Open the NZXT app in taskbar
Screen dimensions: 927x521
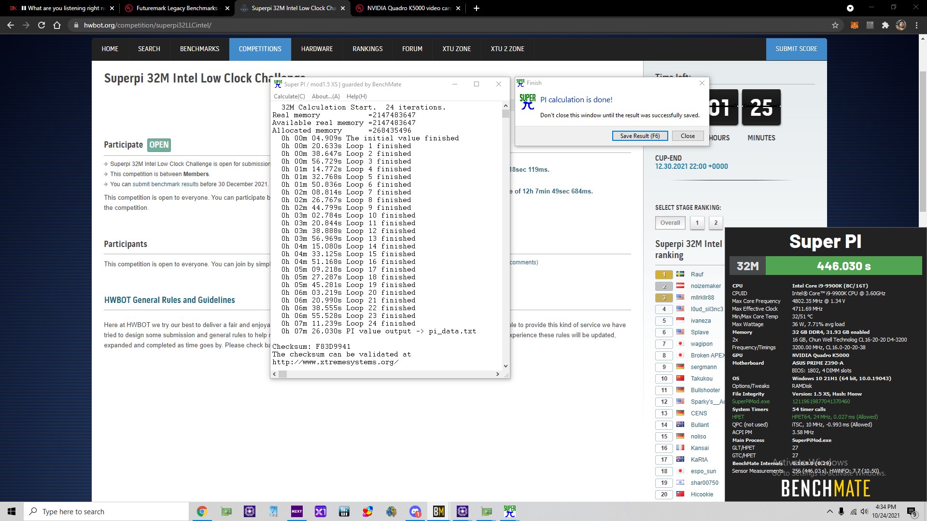(297, 511)
